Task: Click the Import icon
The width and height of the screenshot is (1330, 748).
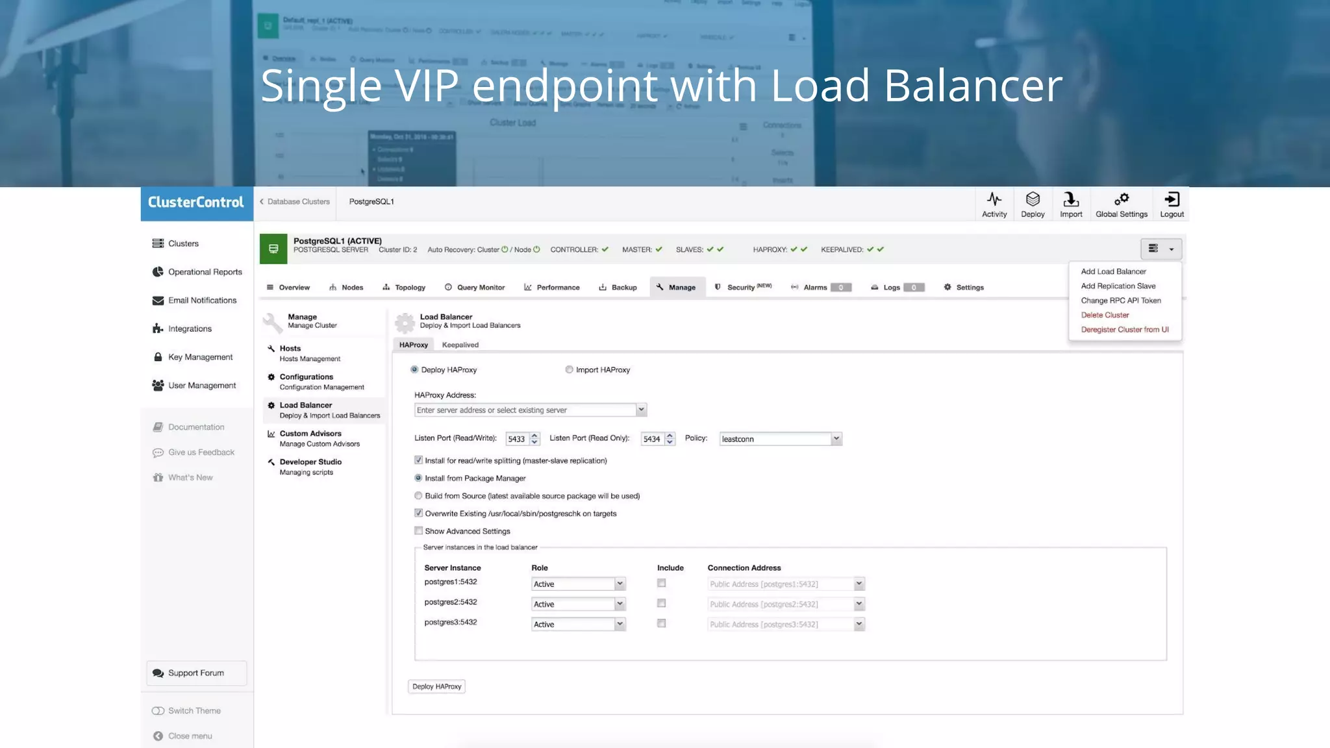Action: click(x=1071, y=199)
